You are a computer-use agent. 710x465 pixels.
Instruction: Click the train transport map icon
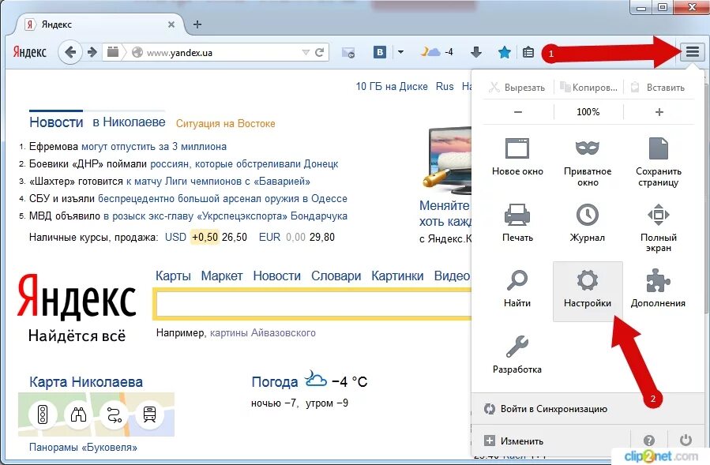click(x=149, y=414)
